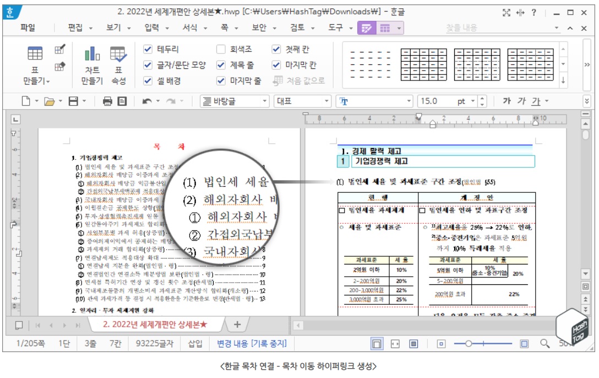Click the tab stop type icon at ruler corner
This screenshot has width=599, height=378.
(x=15, y=120)
